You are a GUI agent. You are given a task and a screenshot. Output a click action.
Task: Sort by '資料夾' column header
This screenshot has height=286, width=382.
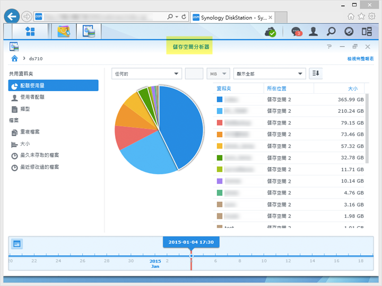click(x=238, y=88)
